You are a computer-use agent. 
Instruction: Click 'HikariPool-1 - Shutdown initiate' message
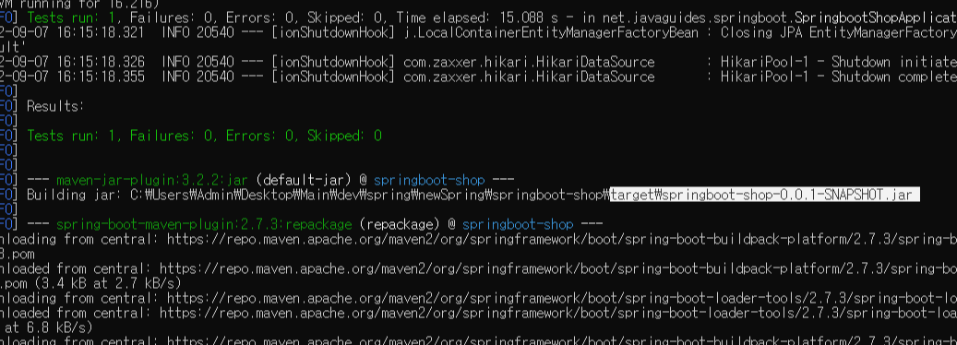839,62
